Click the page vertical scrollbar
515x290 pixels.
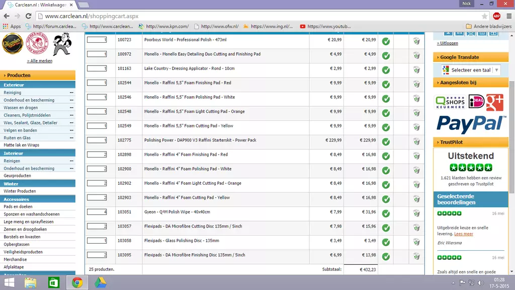pos(511,137)
